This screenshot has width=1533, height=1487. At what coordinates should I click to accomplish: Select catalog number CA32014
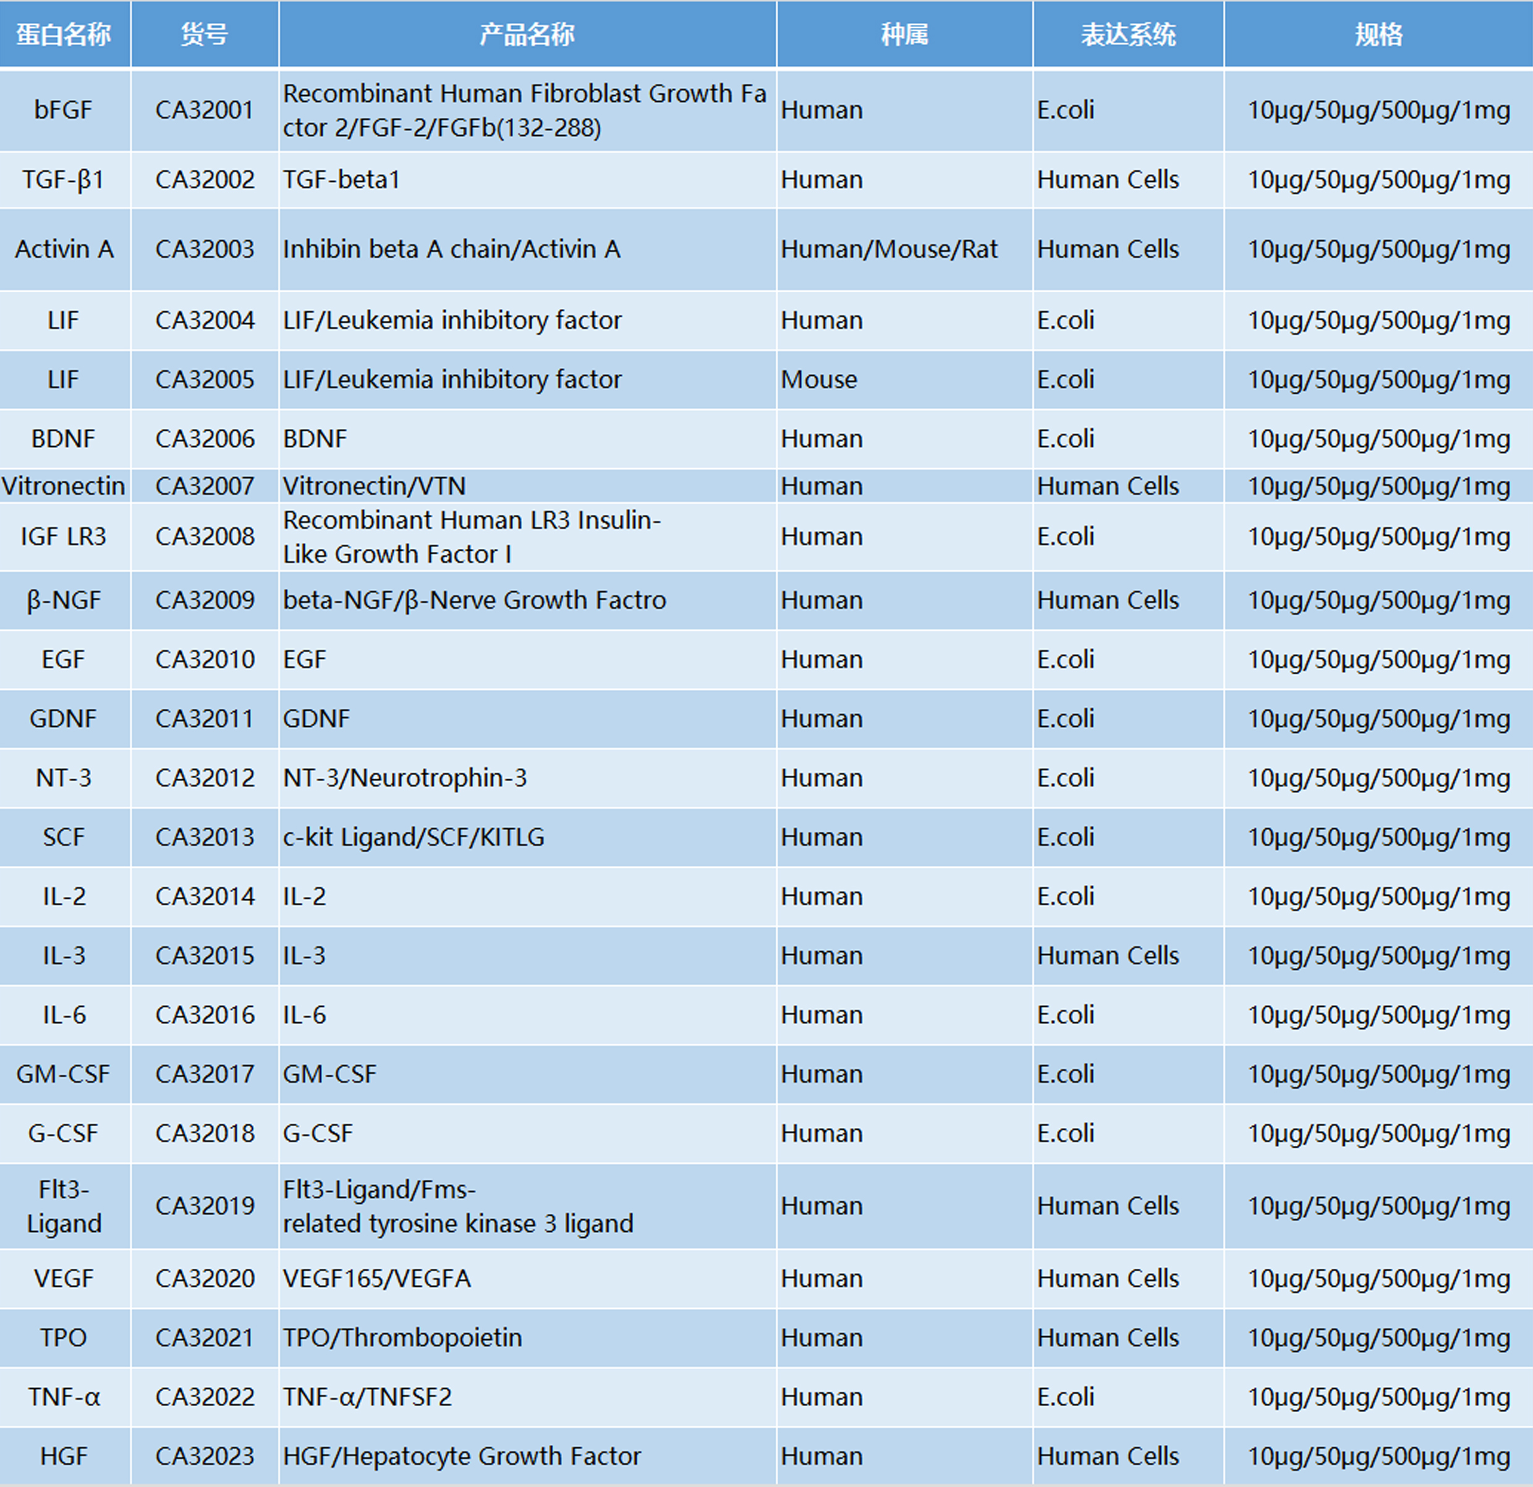(205, 897)
